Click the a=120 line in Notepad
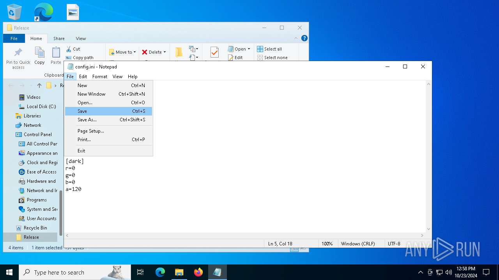The image size is (499, 280). point(74,189)
